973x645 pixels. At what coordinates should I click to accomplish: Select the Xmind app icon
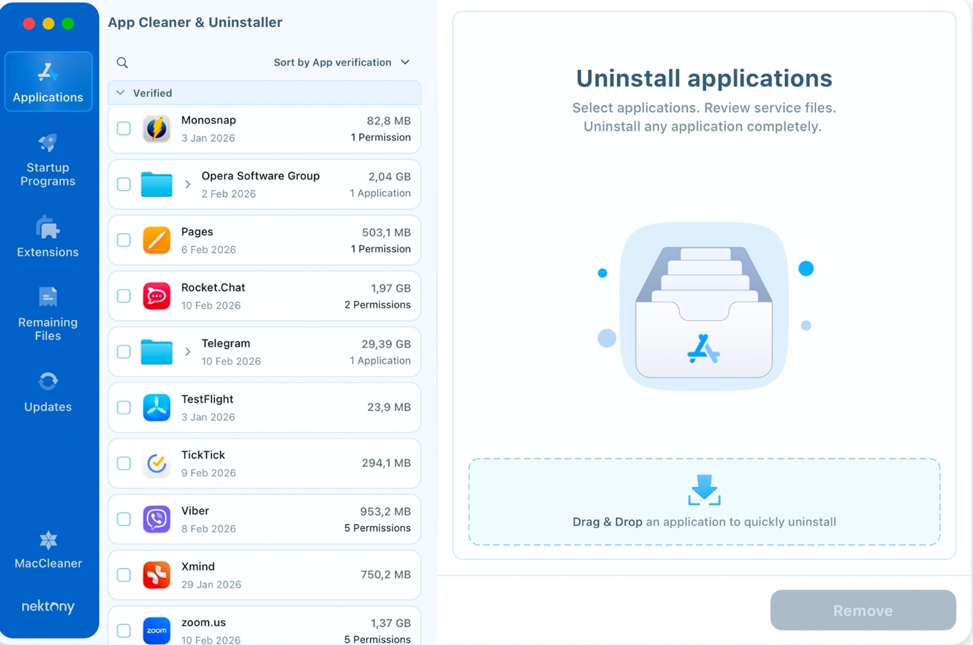click(157, 574)
